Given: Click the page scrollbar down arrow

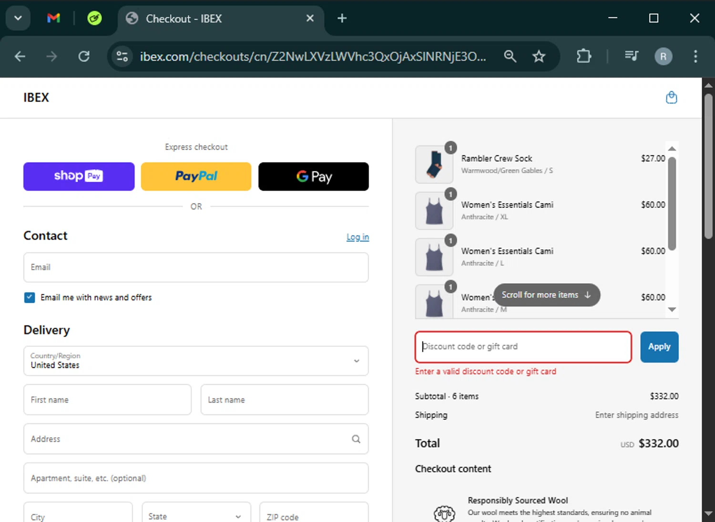Looking at the screenshot, I should click(x=708, y=514).
